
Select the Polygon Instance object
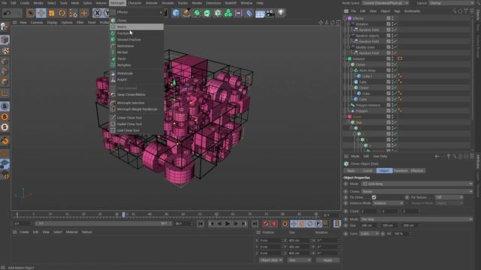368,105
